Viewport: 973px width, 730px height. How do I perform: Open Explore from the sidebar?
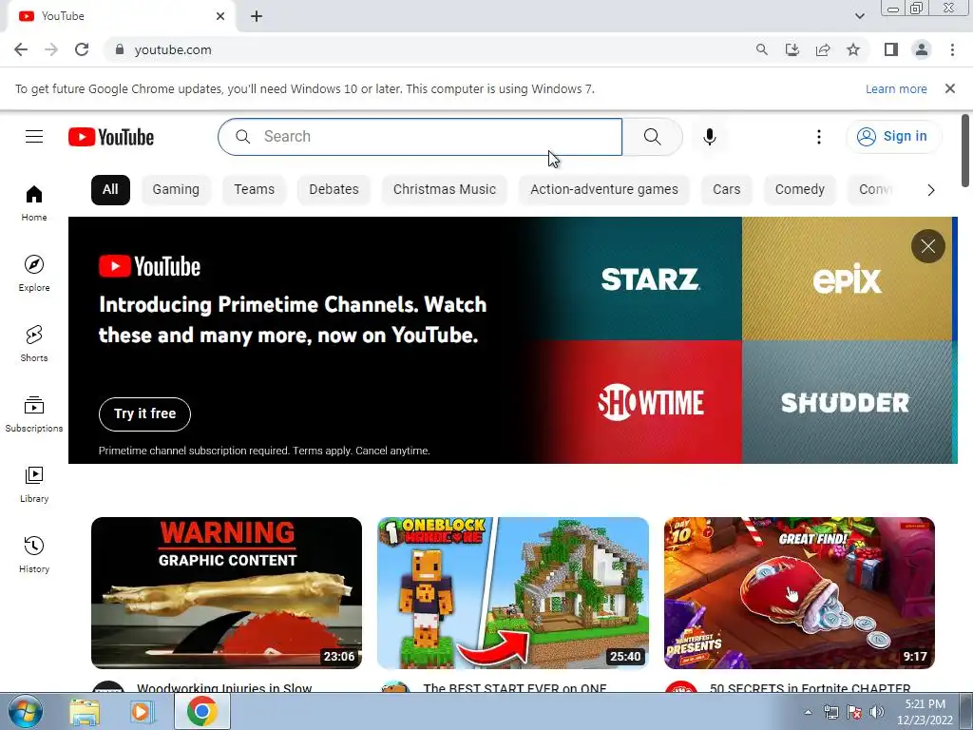(x=34, y=273)
